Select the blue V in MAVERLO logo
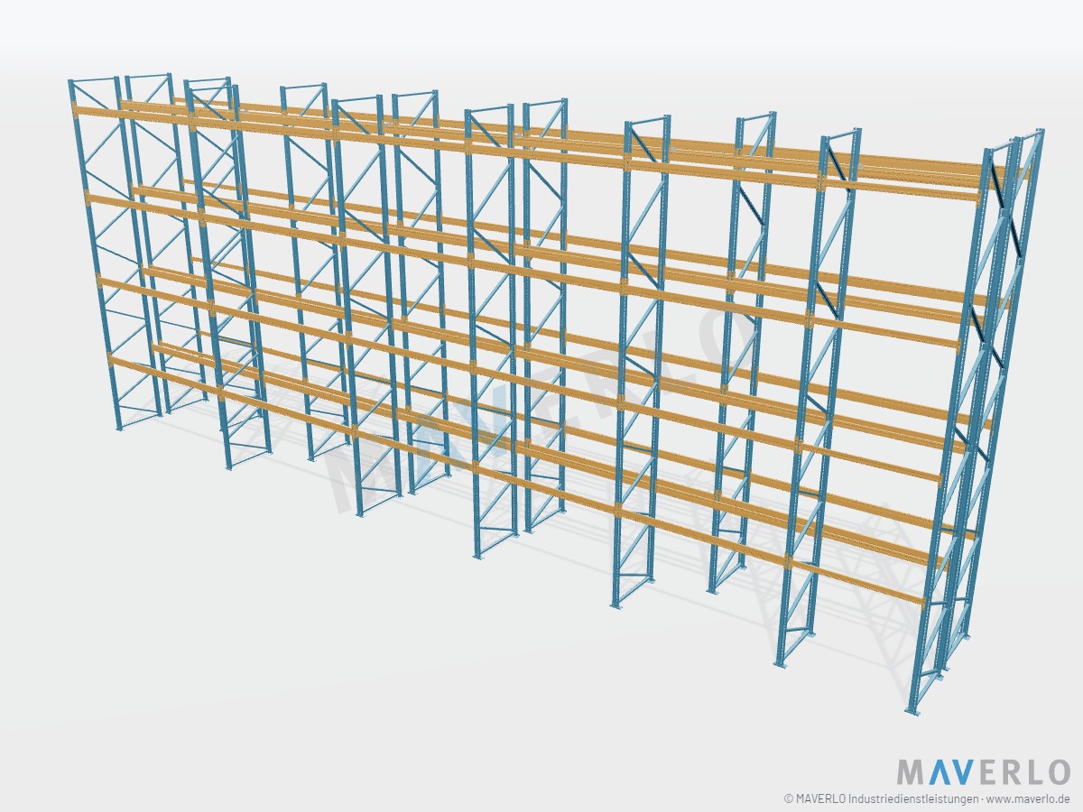The height and width of the screenshot is (812, 1083). tap(963, 772)
